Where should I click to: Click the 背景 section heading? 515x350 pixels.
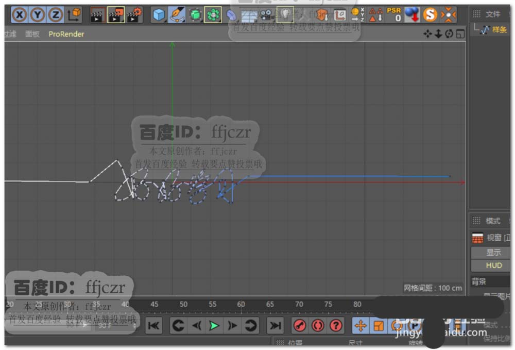tap(479, 281)
